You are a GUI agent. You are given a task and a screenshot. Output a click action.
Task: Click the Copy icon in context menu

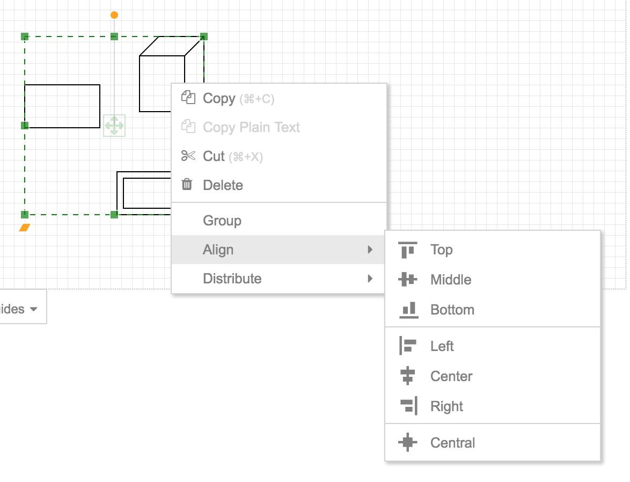pos(188,98)
